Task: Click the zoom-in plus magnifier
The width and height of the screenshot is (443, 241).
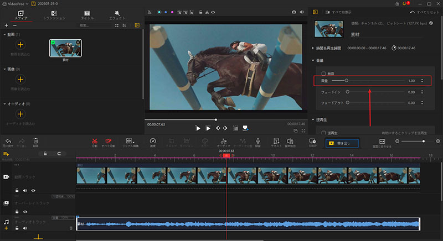Action: pyautogui.click(x=438, y=141)
